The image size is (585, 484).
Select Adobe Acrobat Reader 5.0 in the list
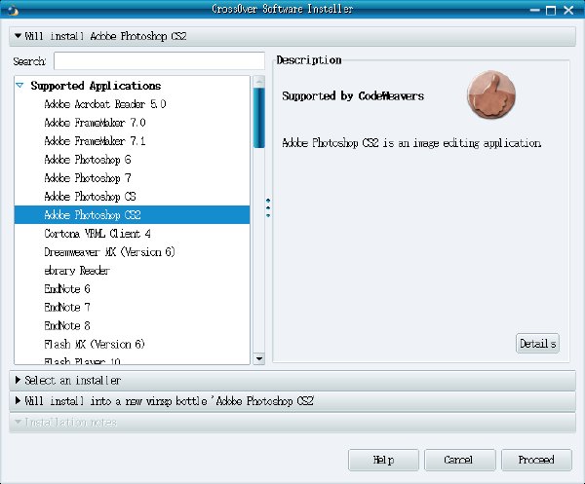132,104
